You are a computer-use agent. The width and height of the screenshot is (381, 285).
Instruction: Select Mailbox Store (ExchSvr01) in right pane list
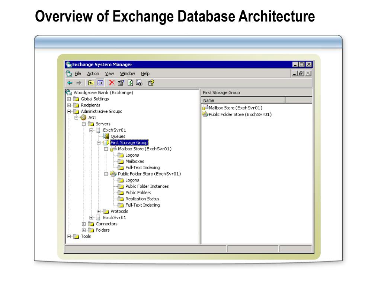(x=236, y=108)
